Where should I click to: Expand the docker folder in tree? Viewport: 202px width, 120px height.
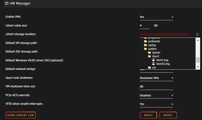pos(156,52)
